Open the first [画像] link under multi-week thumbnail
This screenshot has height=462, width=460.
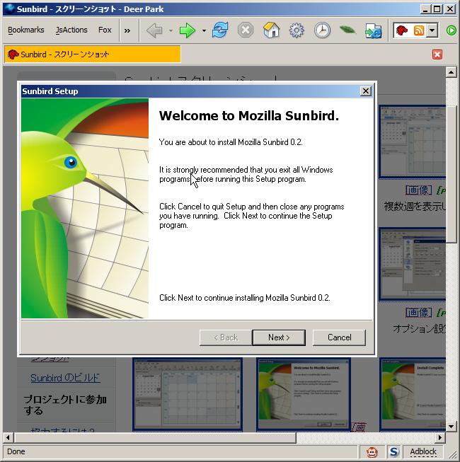pyautogui.click(x=419, y=190)
